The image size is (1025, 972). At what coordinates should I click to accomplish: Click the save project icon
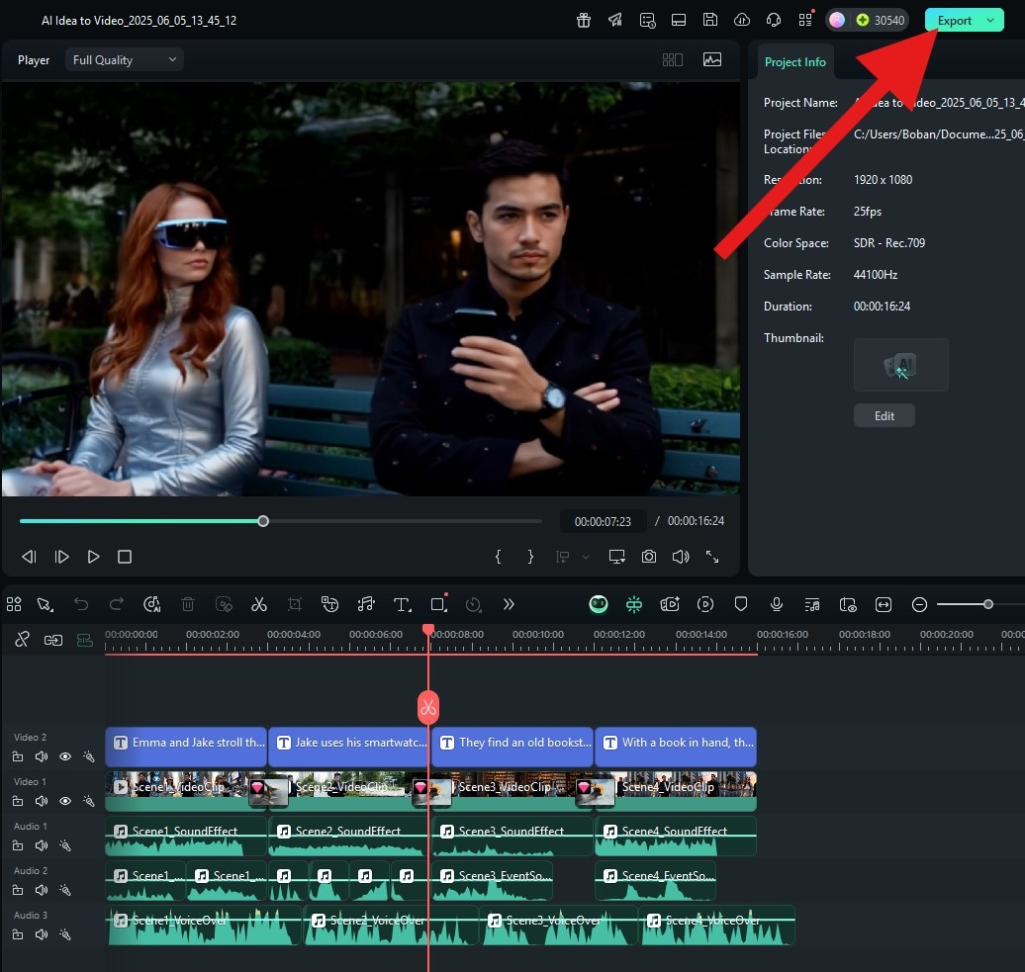tap(710, 20)
